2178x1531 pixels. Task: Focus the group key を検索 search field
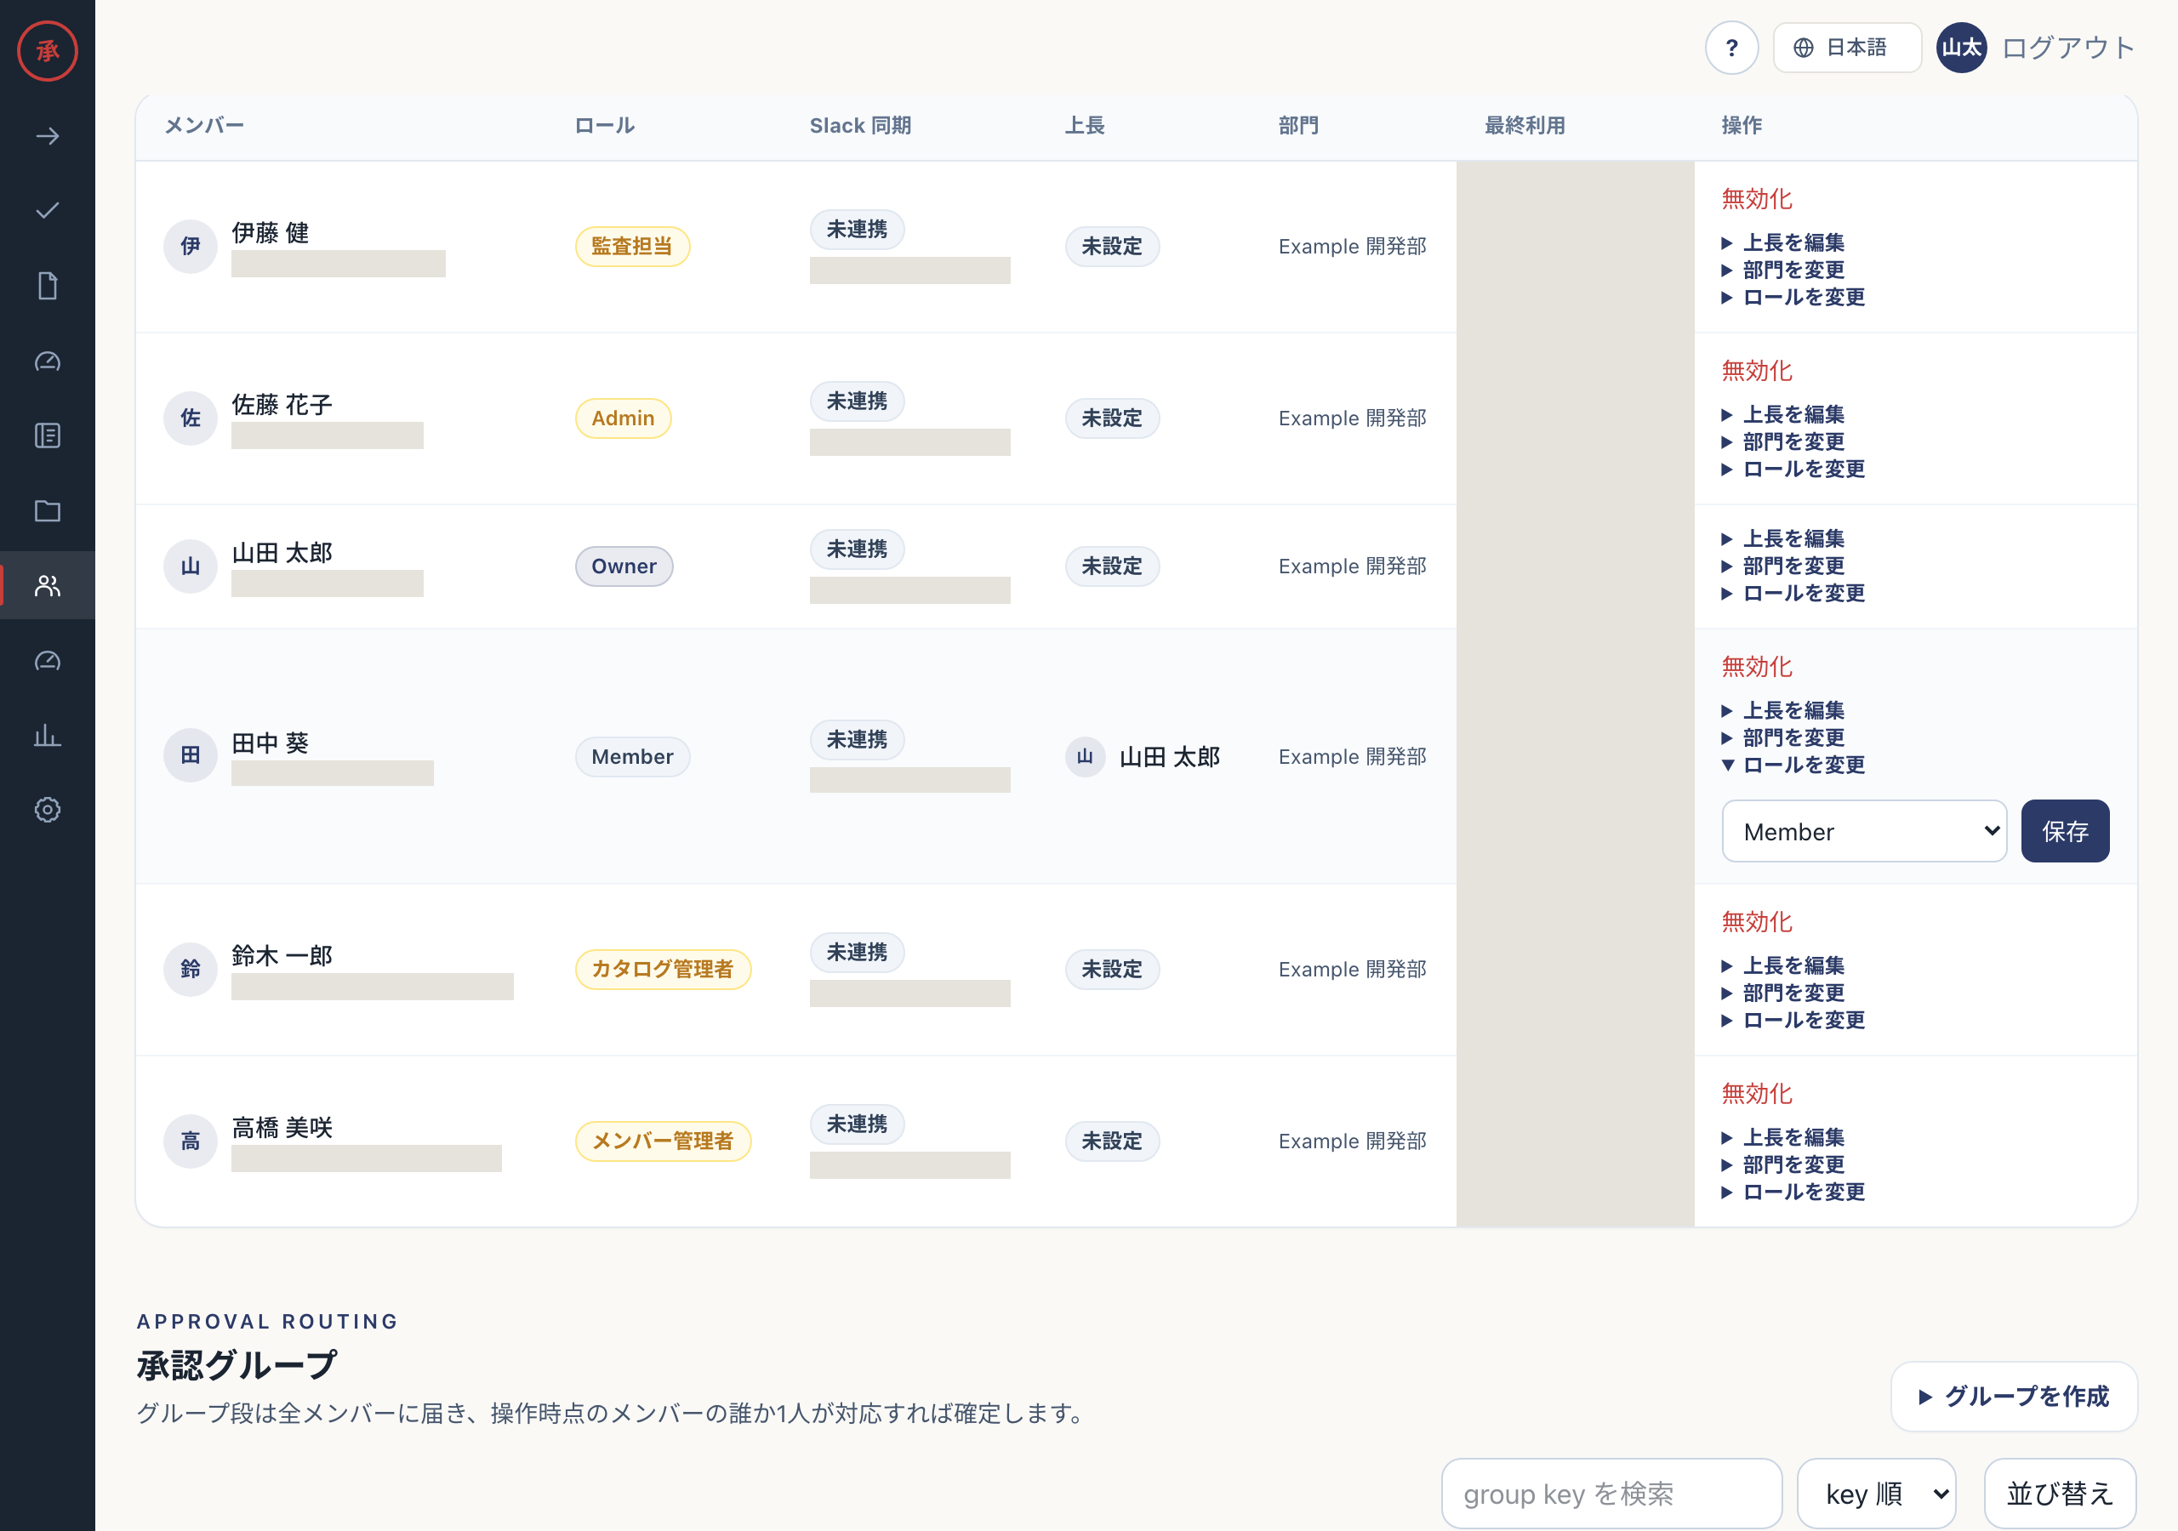(1611, 1493)
